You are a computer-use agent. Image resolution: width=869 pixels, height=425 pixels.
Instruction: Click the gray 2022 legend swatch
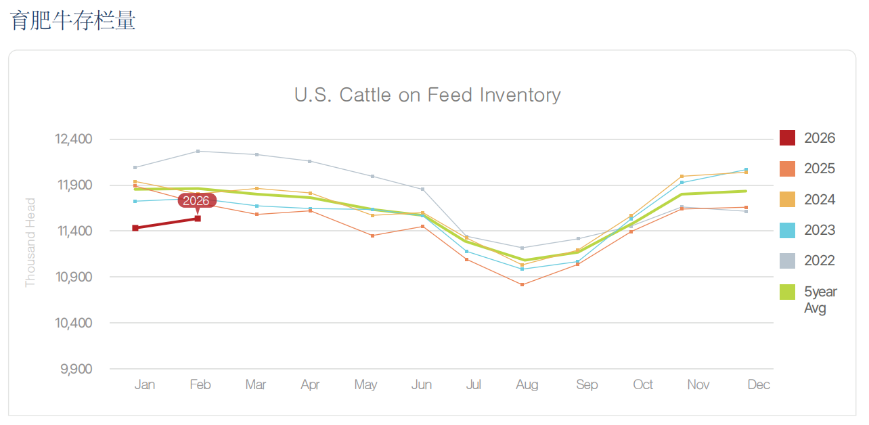787,261
